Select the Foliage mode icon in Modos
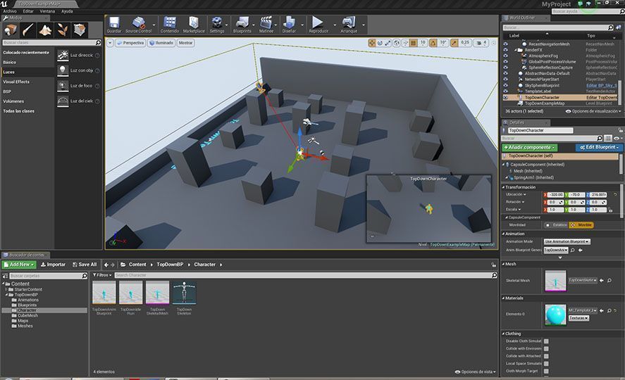The height and width of the screenshot is (380, 625). (63, 30)
